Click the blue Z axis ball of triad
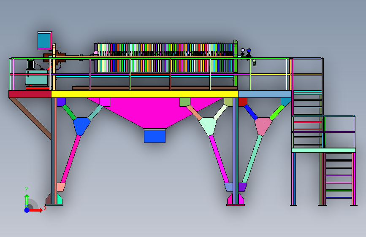 click(27, 210)
